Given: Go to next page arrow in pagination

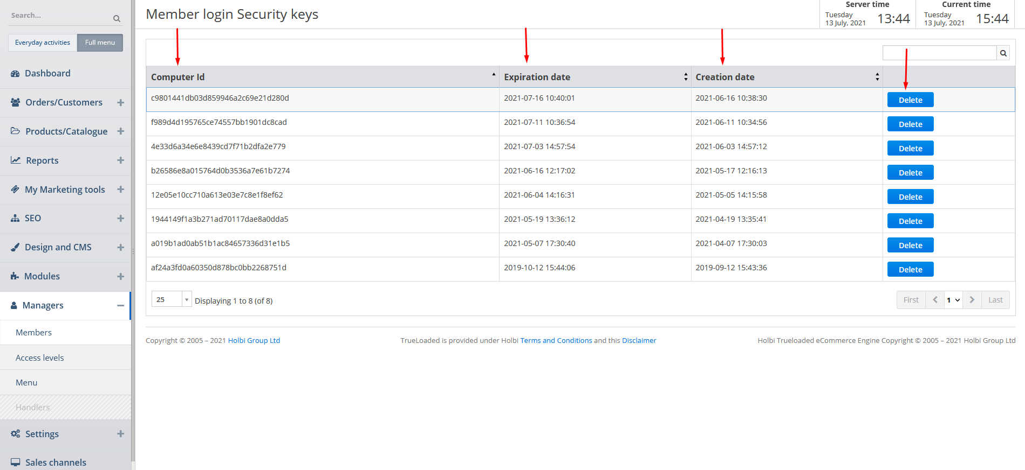Looking at the screenshot, I should pyautogui.click(x=972, y=300).
